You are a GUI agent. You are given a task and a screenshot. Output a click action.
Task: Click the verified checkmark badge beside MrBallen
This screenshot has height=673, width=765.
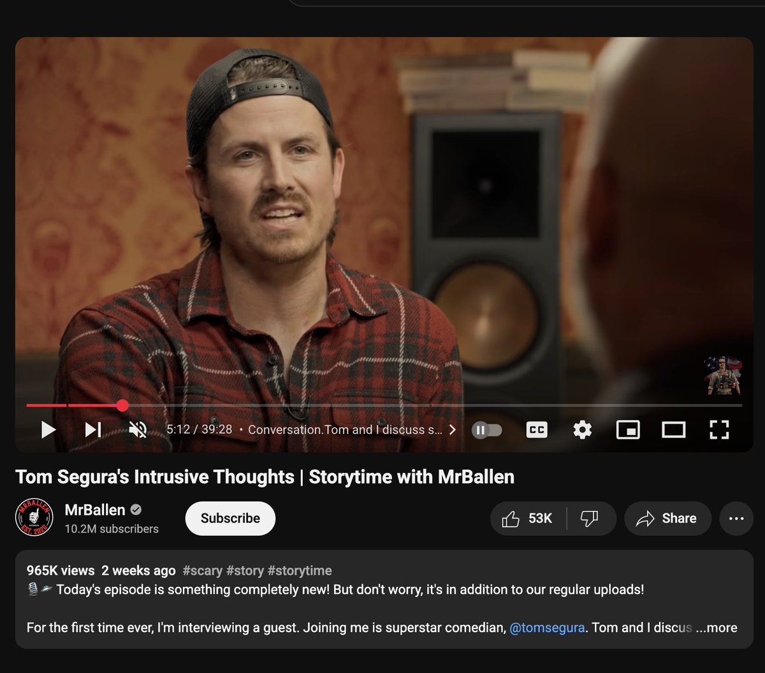point(136,510)
